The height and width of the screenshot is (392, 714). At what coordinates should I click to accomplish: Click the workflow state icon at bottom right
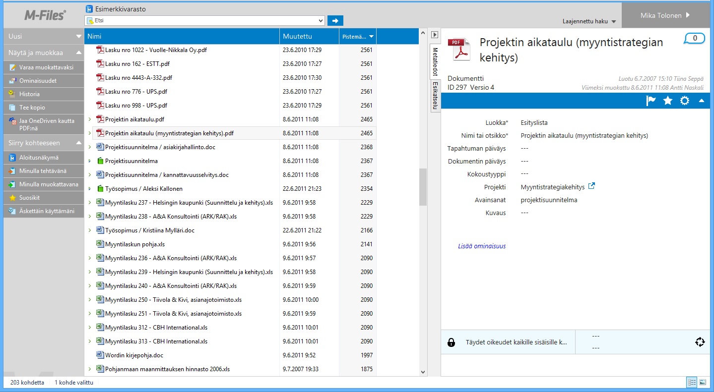pos(700,342)
